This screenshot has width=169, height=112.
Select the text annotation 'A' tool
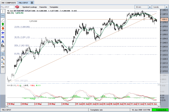coord(3,41)
